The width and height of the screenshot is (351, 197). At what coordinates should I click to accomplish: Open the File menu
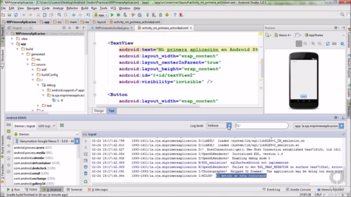pos(3,8)
